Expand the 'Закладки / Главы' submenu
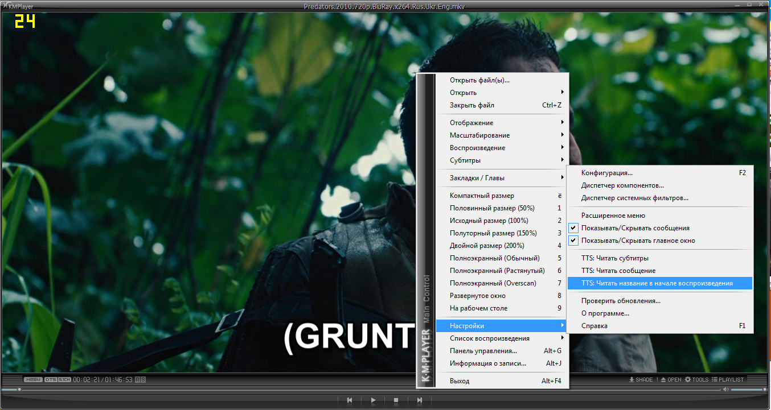The width and height of the screenshot is (771, 410). [502, 178]
